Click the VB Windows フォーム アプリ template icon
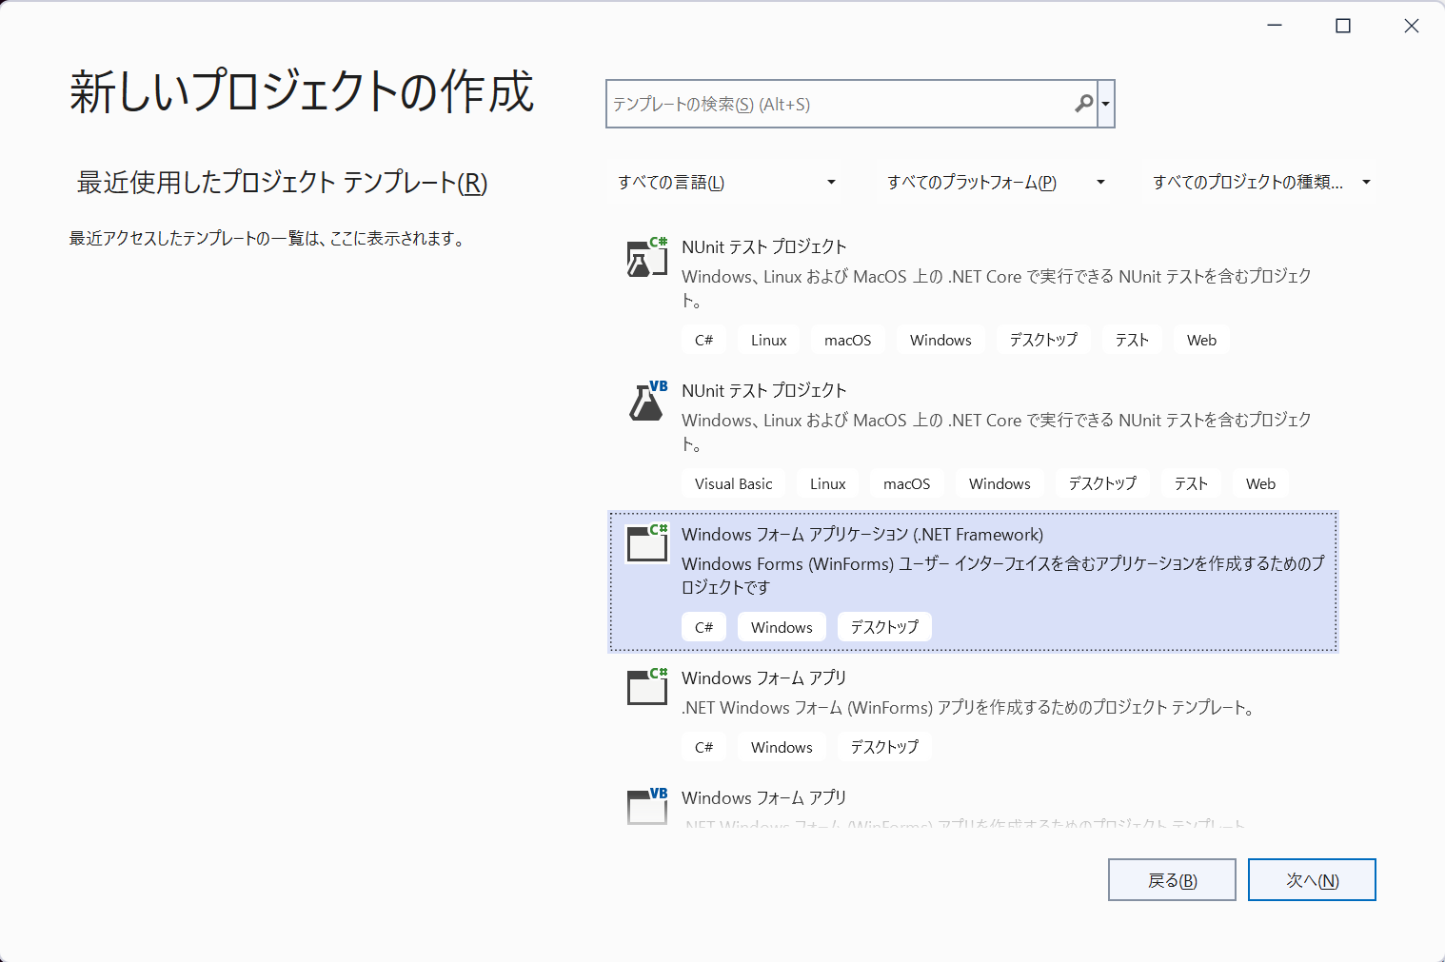 (x=647, y=806)
